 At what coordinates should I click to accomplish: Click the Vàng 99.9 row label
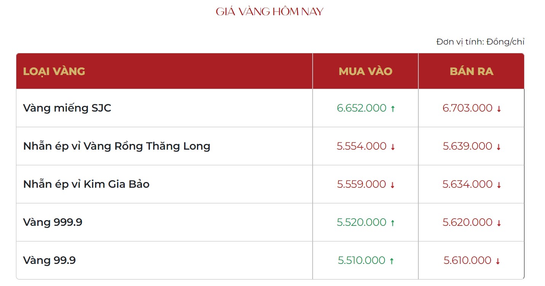coord(49,260)
